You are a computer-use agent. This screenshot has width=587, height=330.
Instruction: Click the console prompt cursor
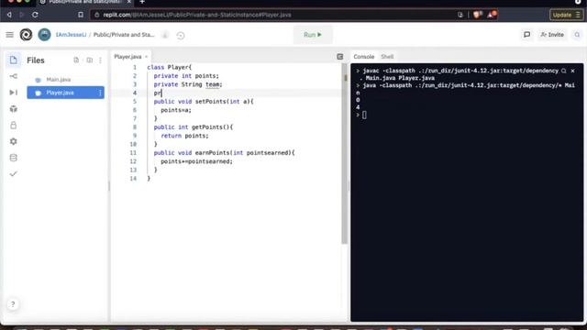[365, 115]
